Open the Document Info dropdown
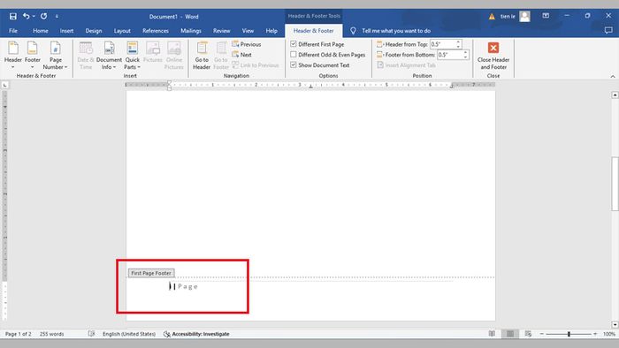The image size is (619, 348). coord(109,55)
